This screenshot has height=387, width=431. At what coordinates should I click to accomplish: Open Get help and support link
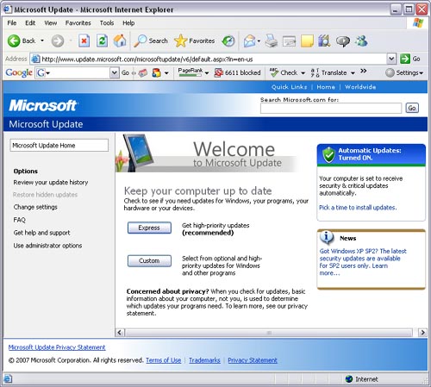(41, 233)
